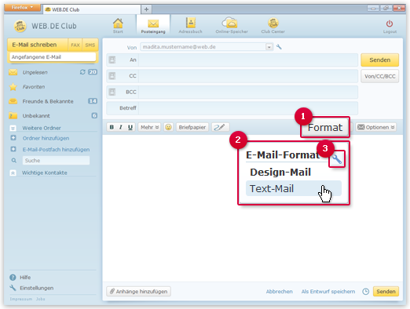Click the clock send-later icon

[x=365, y=291]
